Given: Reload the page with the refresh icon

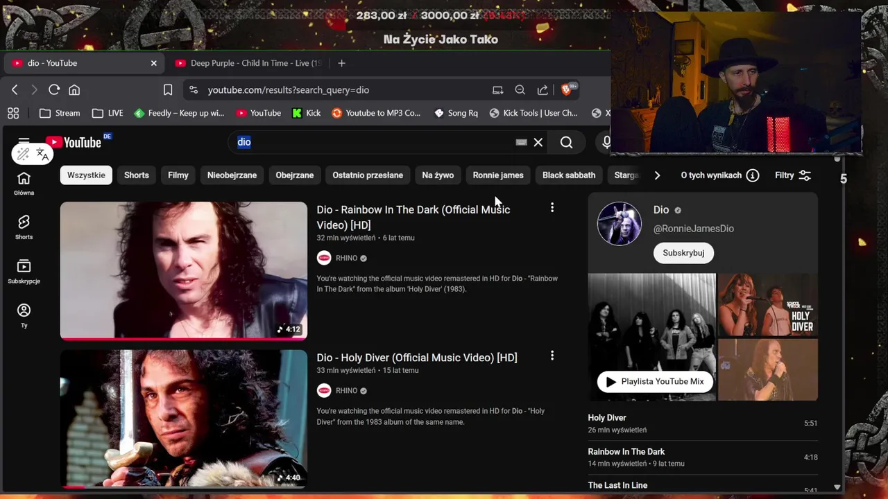Looking at the screenshot, I should 54,90.
